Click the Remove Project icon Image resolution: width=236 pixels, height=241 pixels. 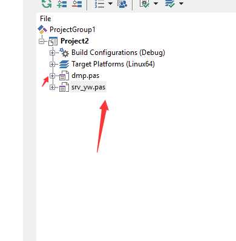point(77,4)
